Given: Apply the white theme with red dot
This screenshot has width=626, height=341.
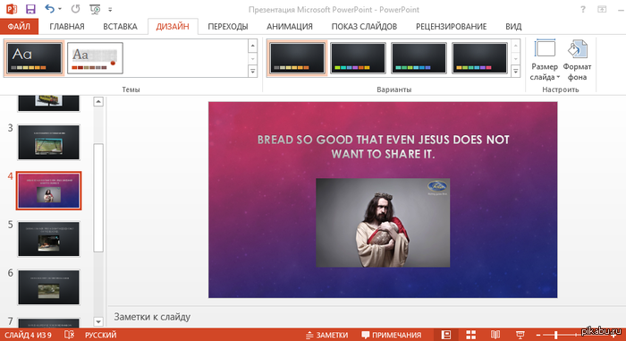Looking at the screenshot, I should tap(95, 58).
